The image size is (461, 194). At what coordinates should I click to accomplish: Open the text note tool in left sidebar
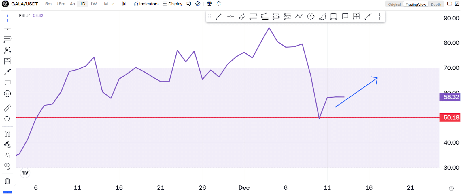pyautogui.click(x=7, y=83)
